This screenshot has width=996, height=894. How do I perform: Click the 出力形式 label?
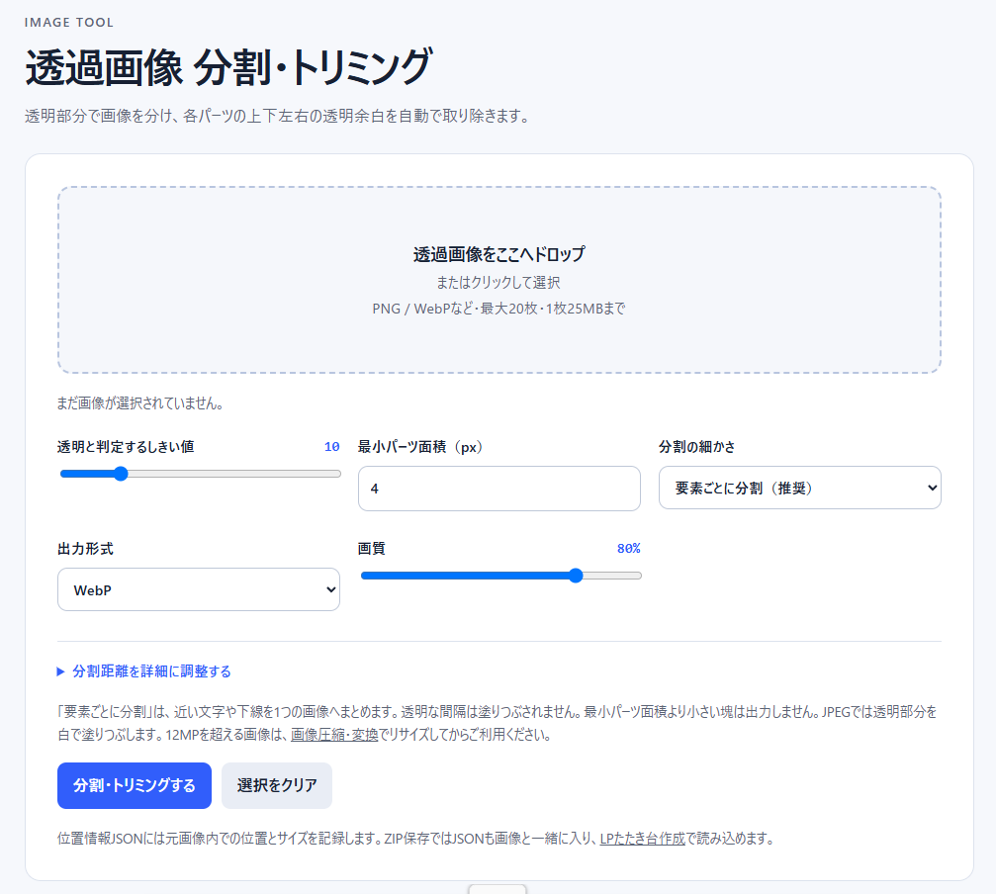(x=85, y=549)
